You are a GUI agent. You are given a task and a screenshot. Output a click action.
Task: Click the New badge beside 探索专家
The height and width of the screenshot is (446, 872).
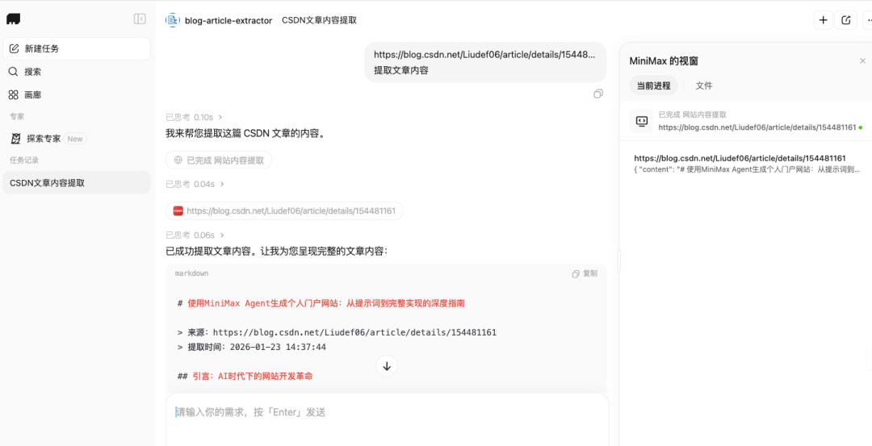tap(75, 139)
